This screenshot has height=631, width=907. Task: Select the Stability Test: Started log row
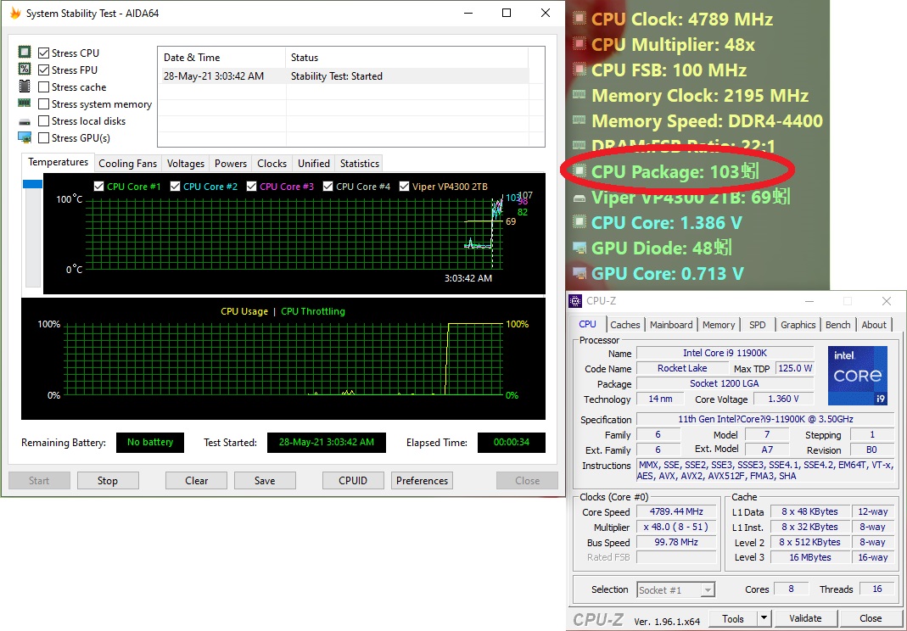coord(343,75)
